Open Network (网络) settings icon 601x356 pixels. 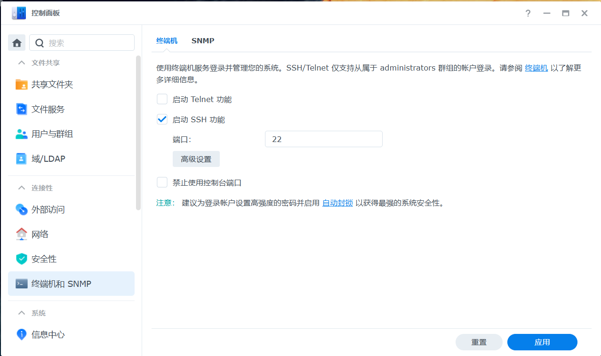tap(22, 234)
